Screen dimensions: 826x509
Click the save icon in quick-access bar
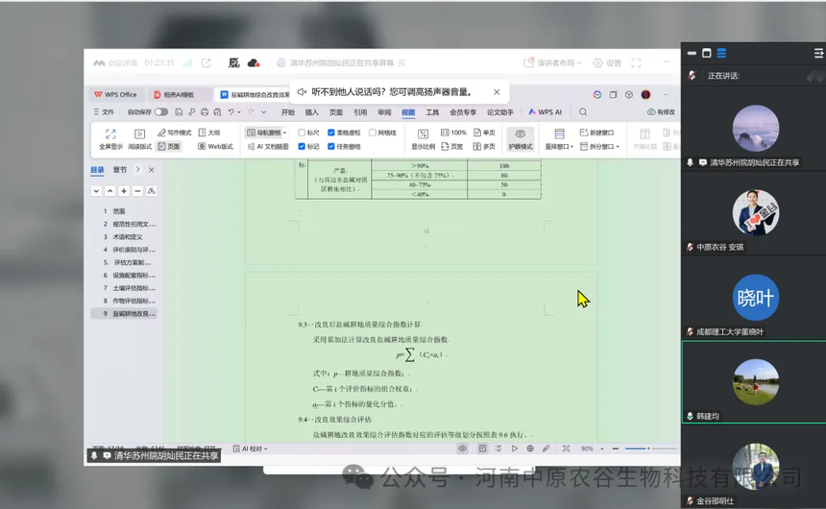tap(179, 111)
